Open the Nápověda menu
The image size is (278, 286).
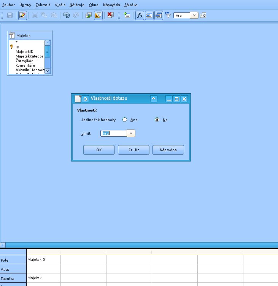point(111,5)
